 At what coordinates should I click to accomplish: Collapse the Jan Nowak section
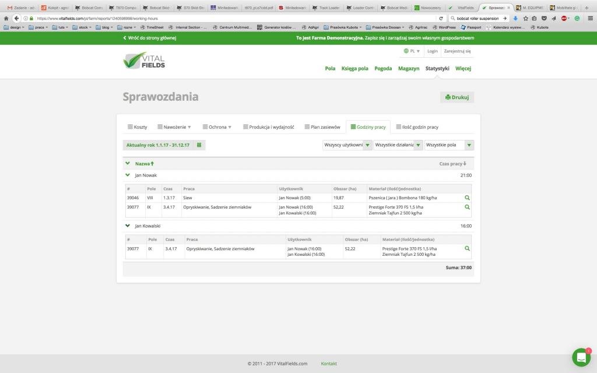(x=128, y=175)
